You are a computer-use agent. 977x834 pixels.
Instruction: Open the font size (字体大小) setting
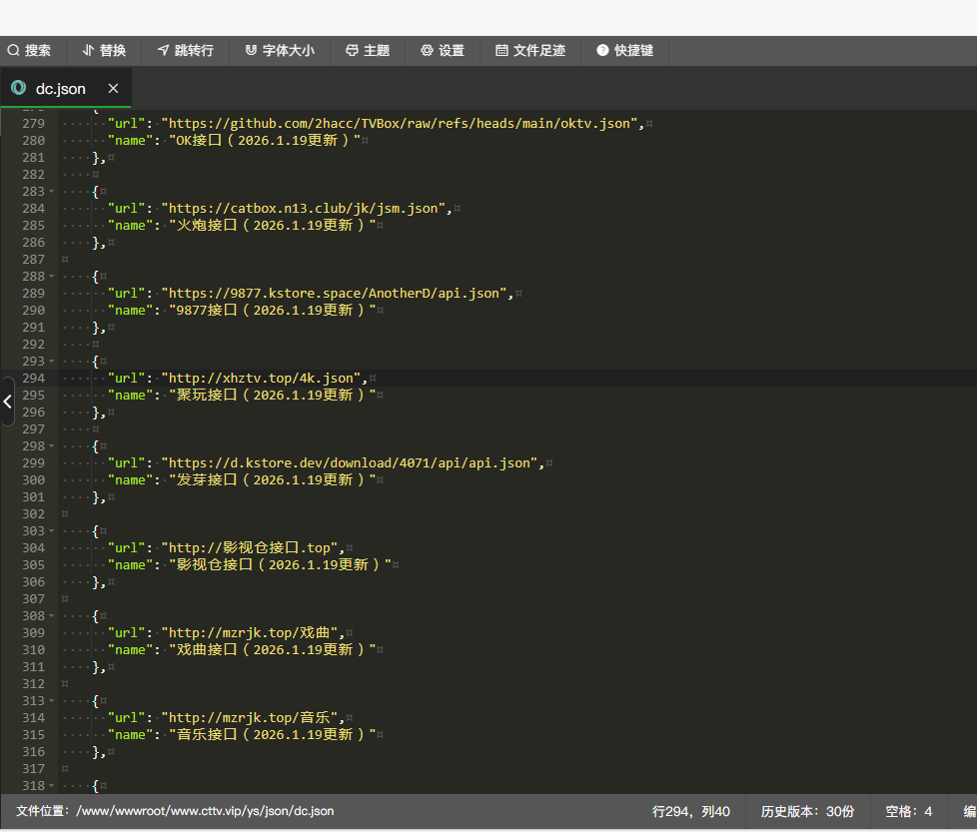click(x=280, y=50)
